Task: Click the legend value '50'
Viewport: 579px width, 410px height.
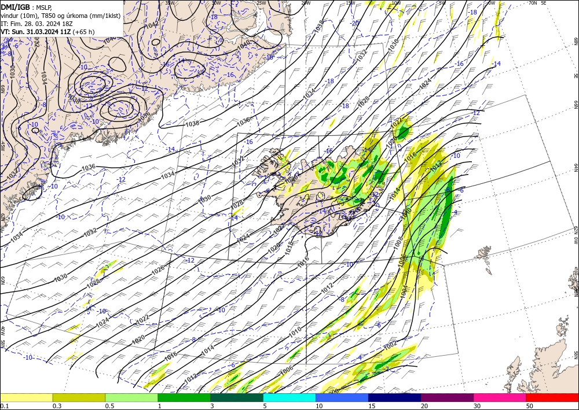Action: pos(530,406)
